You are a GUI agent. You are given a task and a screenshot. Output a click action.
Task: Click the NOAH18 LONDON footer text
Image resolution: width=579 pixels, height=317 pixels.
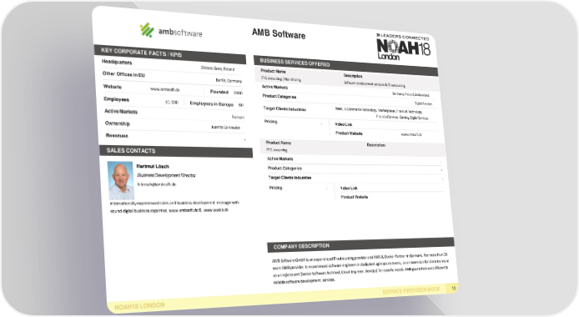(x=139, y=306)
